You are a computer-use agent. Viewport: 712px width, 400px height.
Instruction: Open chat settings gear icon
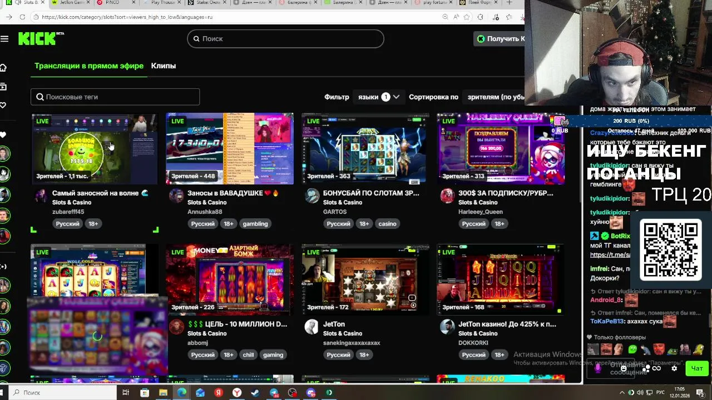tap(674, 368)
